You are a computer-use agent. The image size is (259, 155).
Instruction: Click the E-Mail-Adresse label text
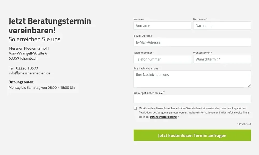pos(143,36)
